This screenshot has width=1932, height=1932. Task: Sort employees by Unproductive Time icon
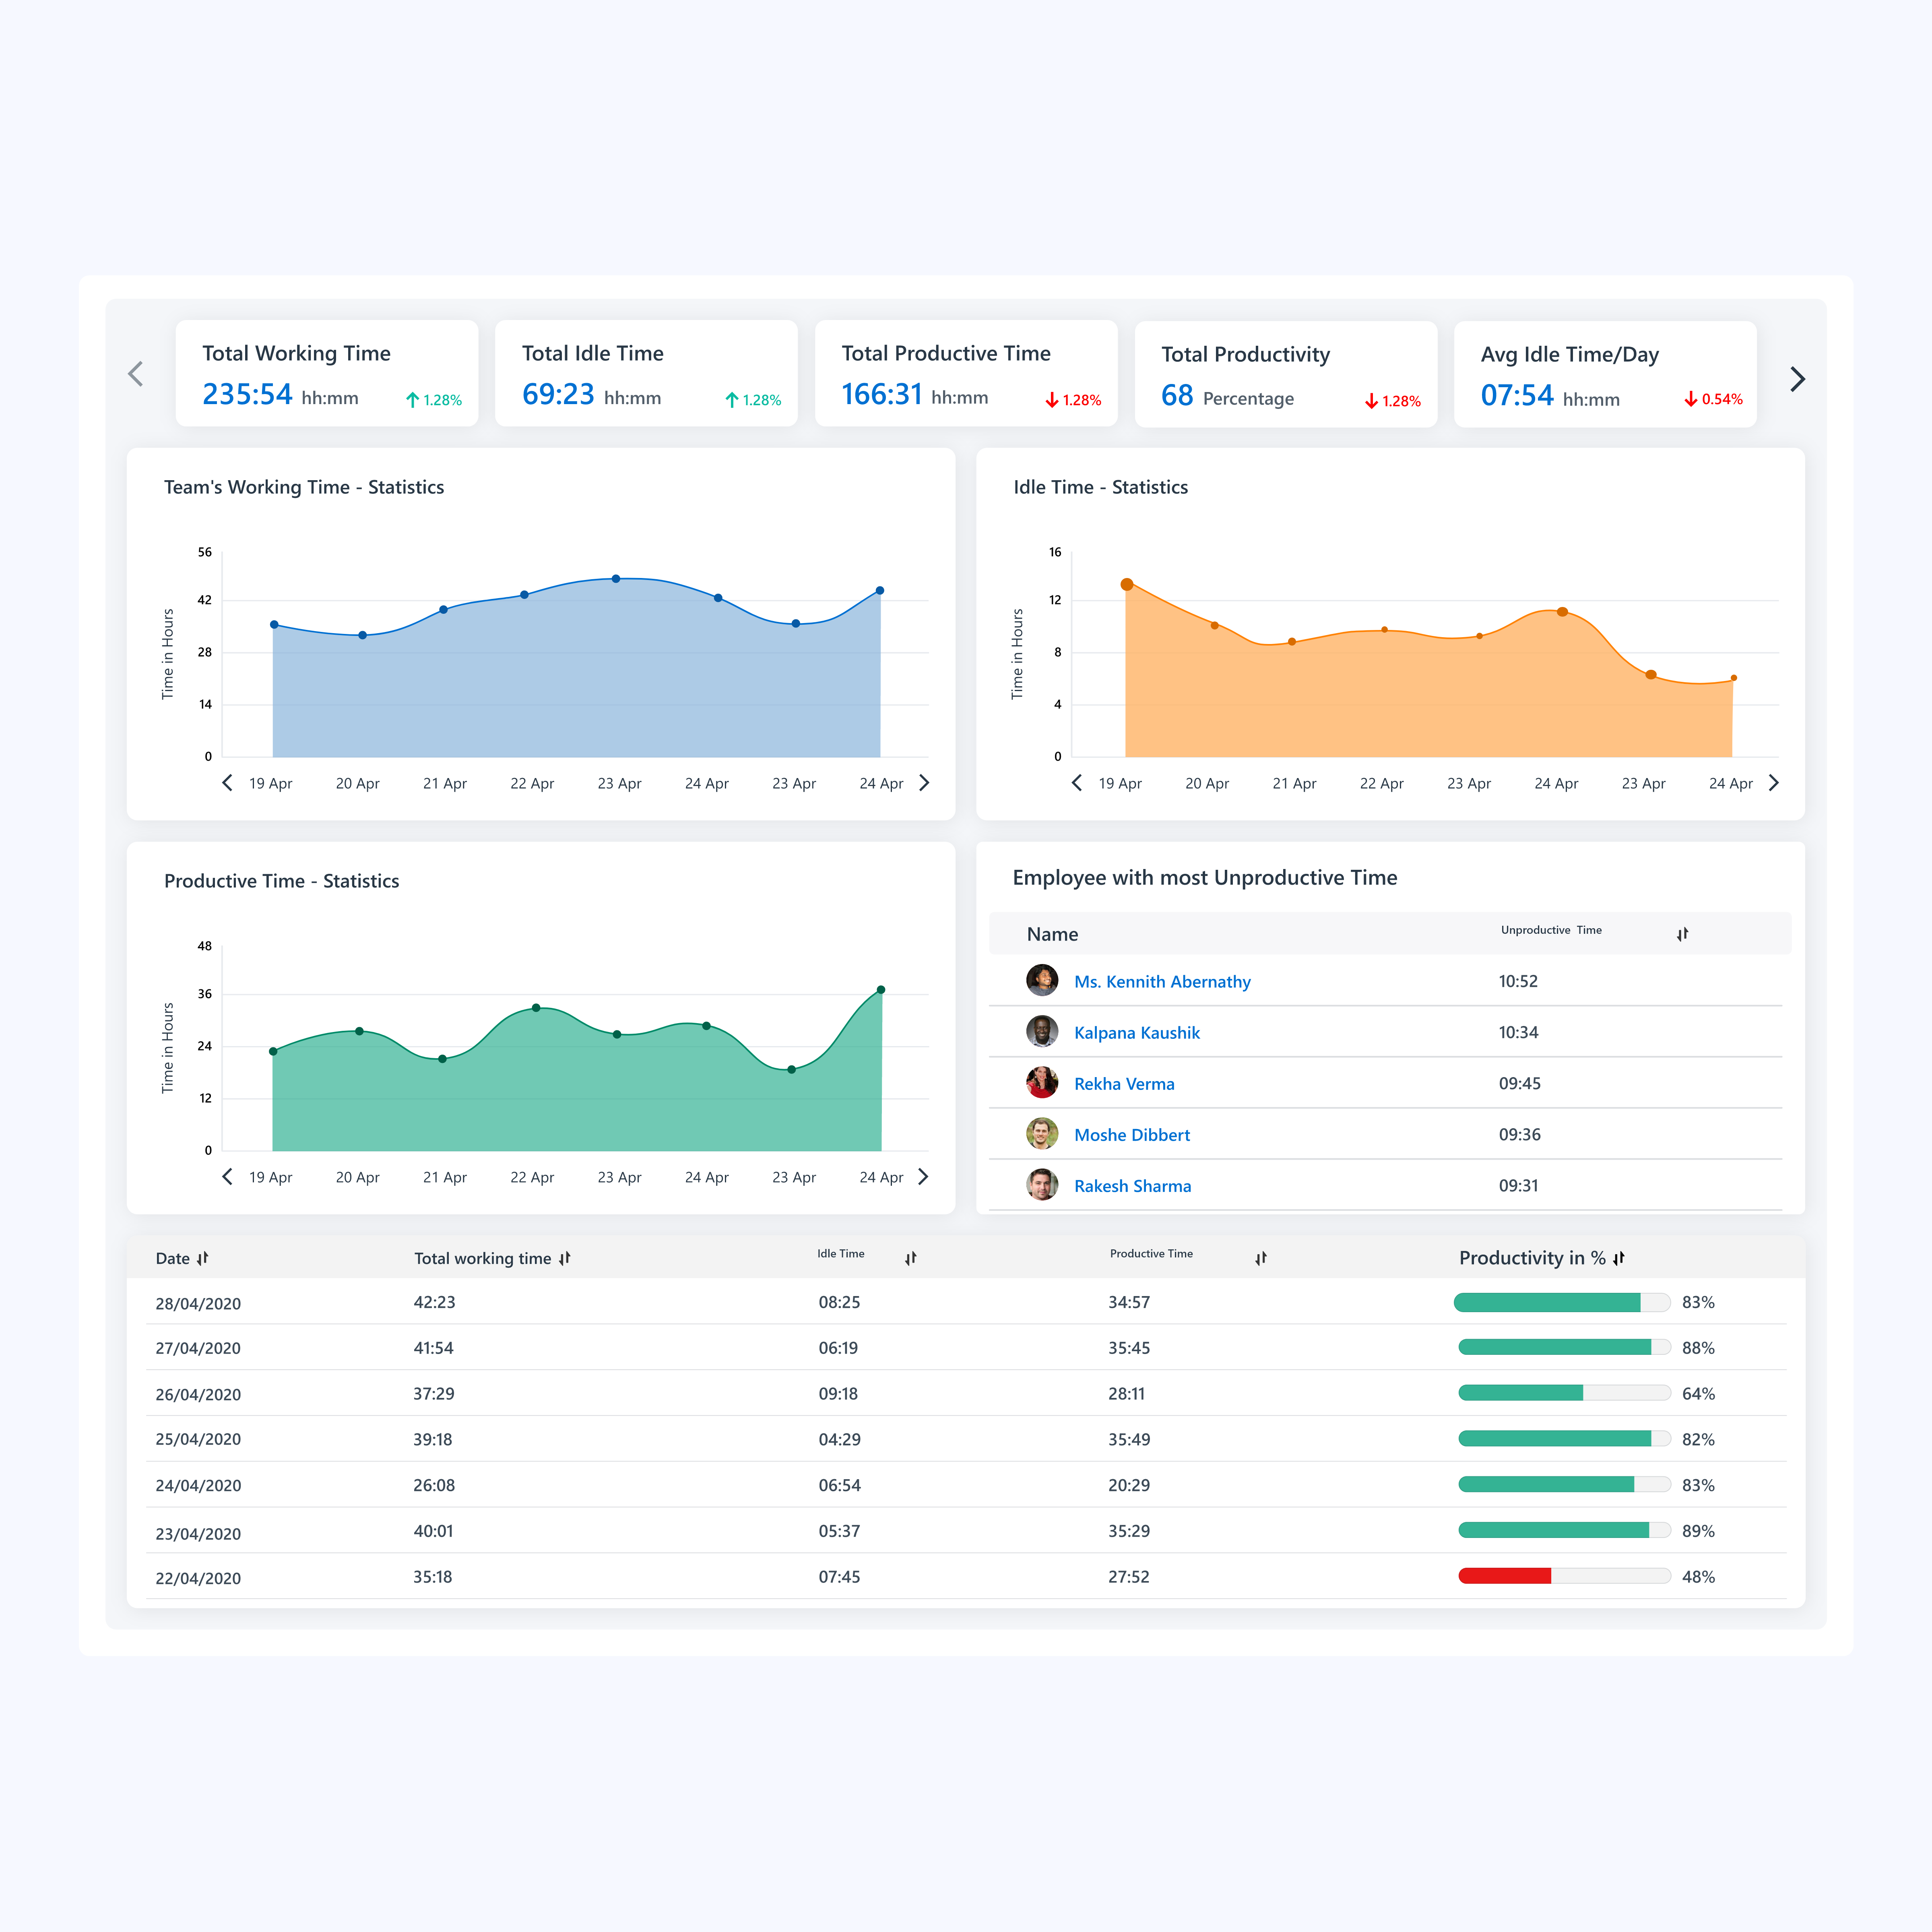coord(1682,934)
